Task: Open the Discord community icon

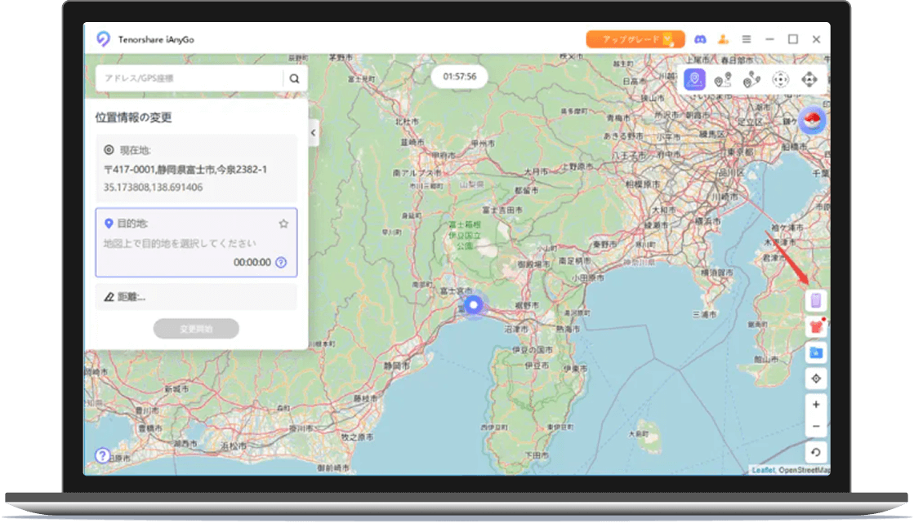Action: (x=700, y=39)
